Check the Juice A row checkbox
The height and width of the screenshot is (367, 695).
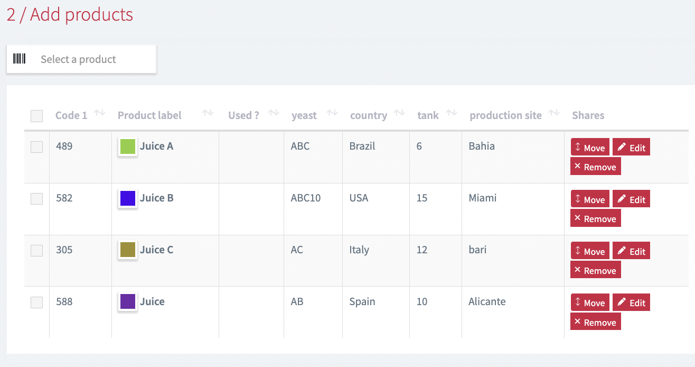click(36, 147)
